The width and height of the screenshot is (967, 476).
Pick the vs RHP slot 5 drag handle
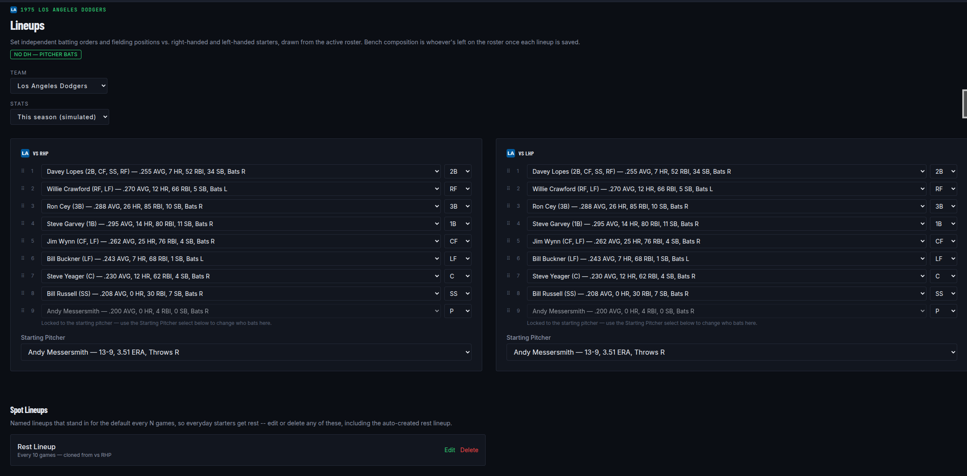pos(23,241)
